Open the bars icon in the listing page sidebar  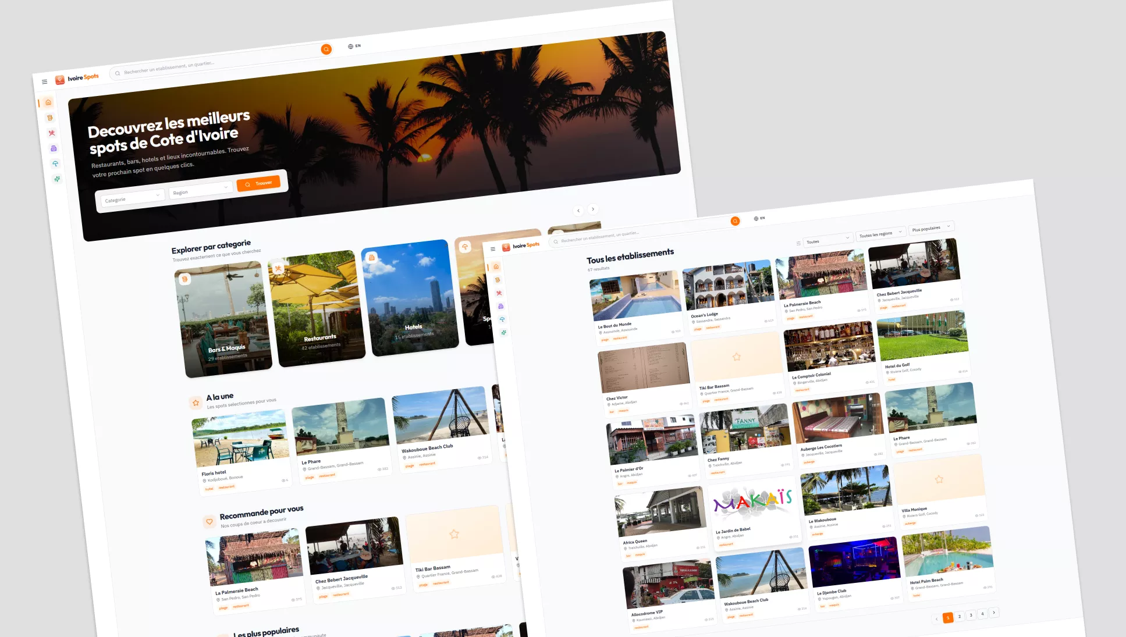click(498, 280)
